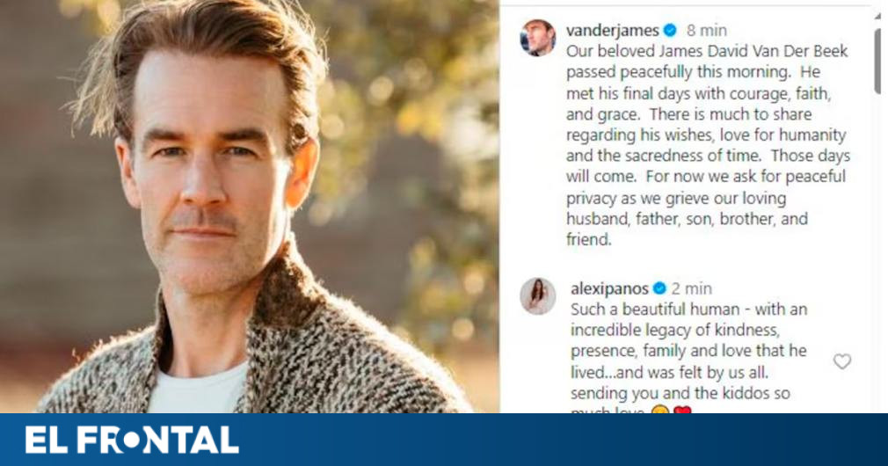
Task: Open the vanderjames username link
Action: point(613,30)
